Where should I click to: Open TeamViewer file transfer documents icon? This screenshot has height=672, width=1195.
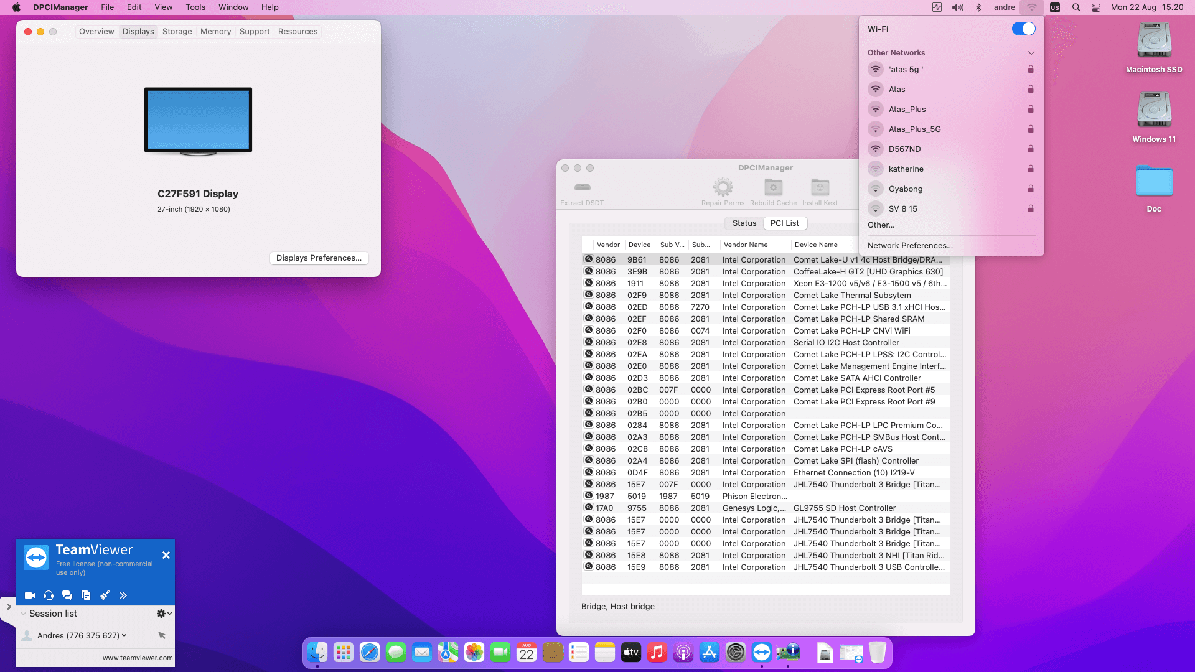coord(86,595)
